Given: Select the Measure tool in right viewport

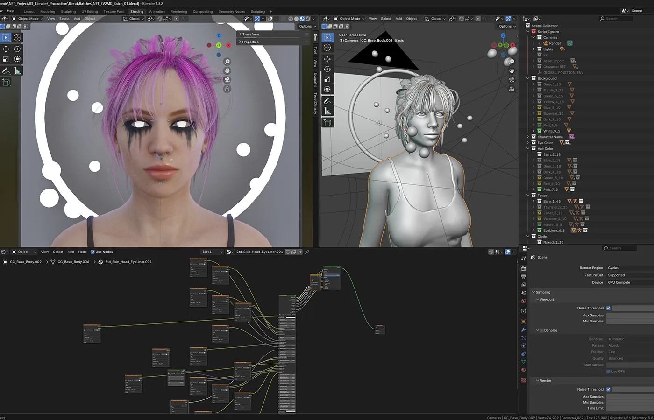Looking at the screenshot, I should [x=327, y=111].
